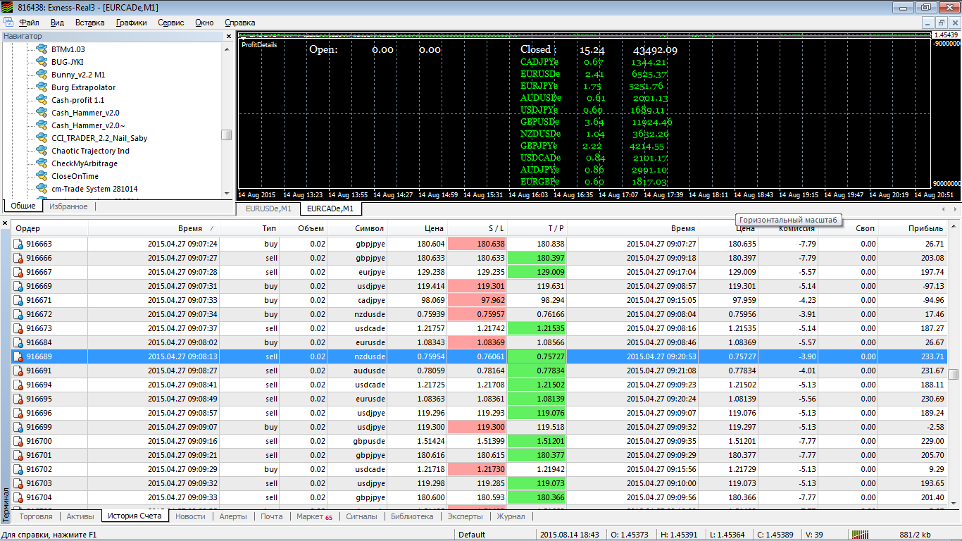
Task: Select Cash_Hammer_v2.0~ expert entry
Action: coord(88,125)
